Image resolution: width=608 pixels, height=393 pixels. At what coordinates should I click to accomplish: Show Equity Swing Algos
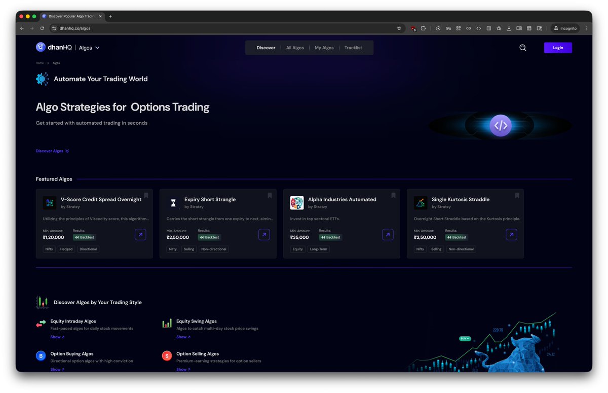tap(183, 337)
